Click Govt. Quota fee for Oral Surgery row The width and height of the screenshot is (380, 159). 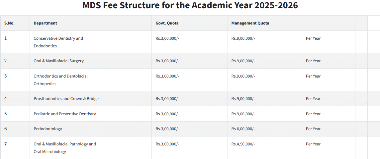point(167,61)
